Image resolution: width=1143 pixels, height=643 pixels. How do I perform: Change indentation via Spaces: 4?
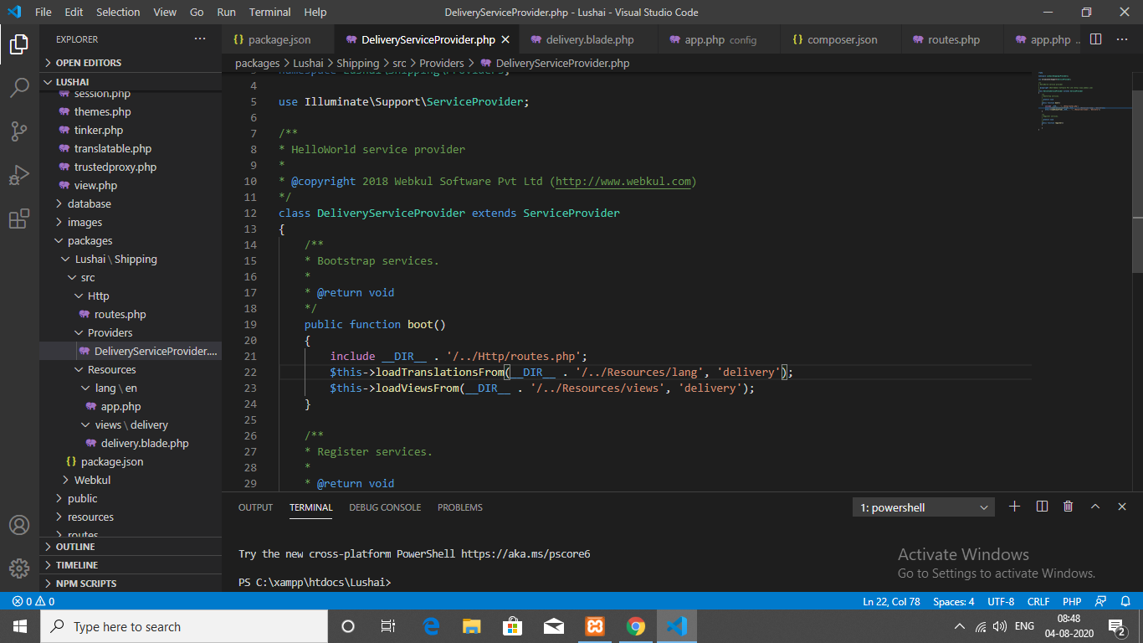(x=954, y=601)
